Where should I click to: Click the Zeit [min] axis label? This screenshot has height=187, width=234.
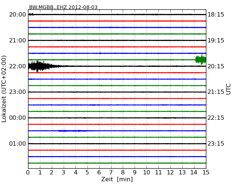tap(117, 179)
